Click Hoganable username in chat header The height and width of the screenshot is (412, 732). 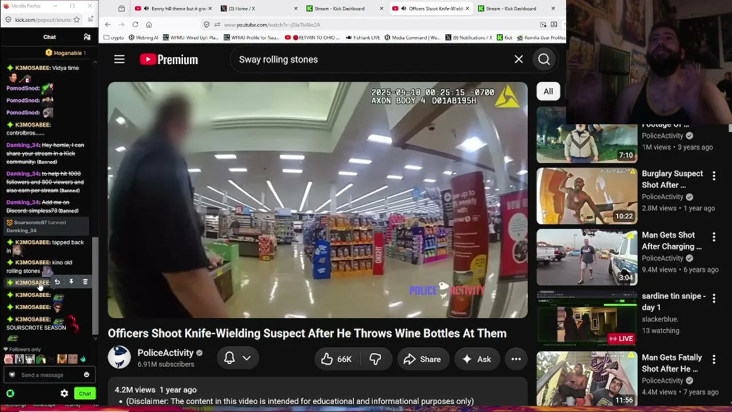tap(67, 53)
